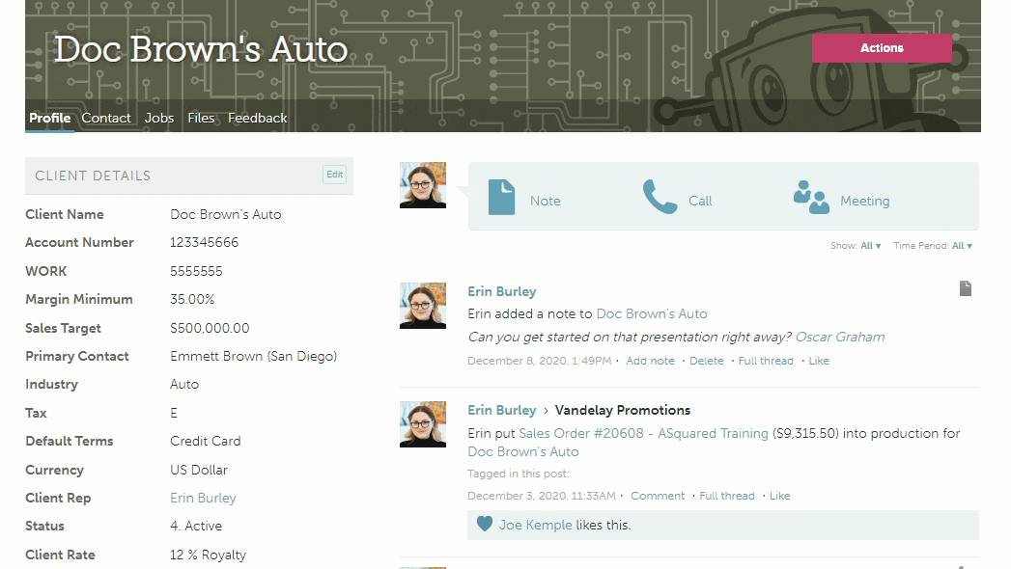Click the heart icon beside Joe Kemple
Screen dimensions: 1011x569
coord(485,525)
